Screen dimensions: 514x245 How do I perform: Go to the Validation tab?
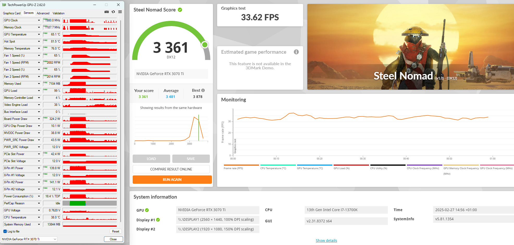59,13
